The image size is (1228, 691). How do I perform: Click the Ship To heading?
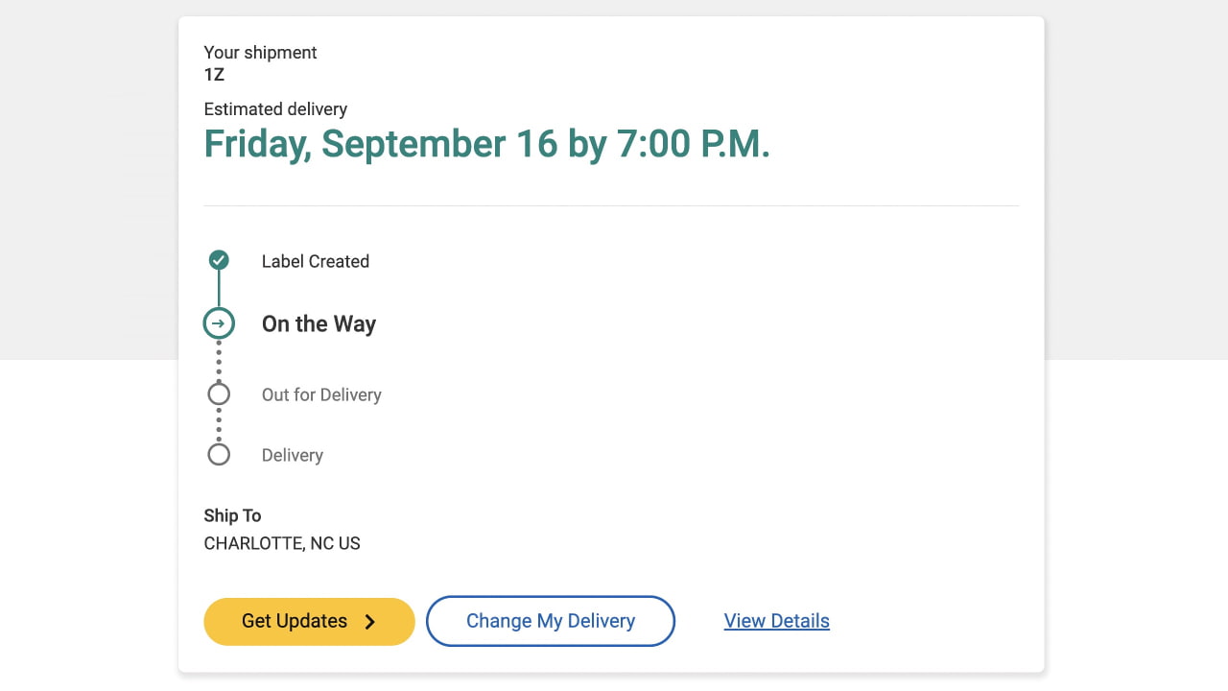232,515
